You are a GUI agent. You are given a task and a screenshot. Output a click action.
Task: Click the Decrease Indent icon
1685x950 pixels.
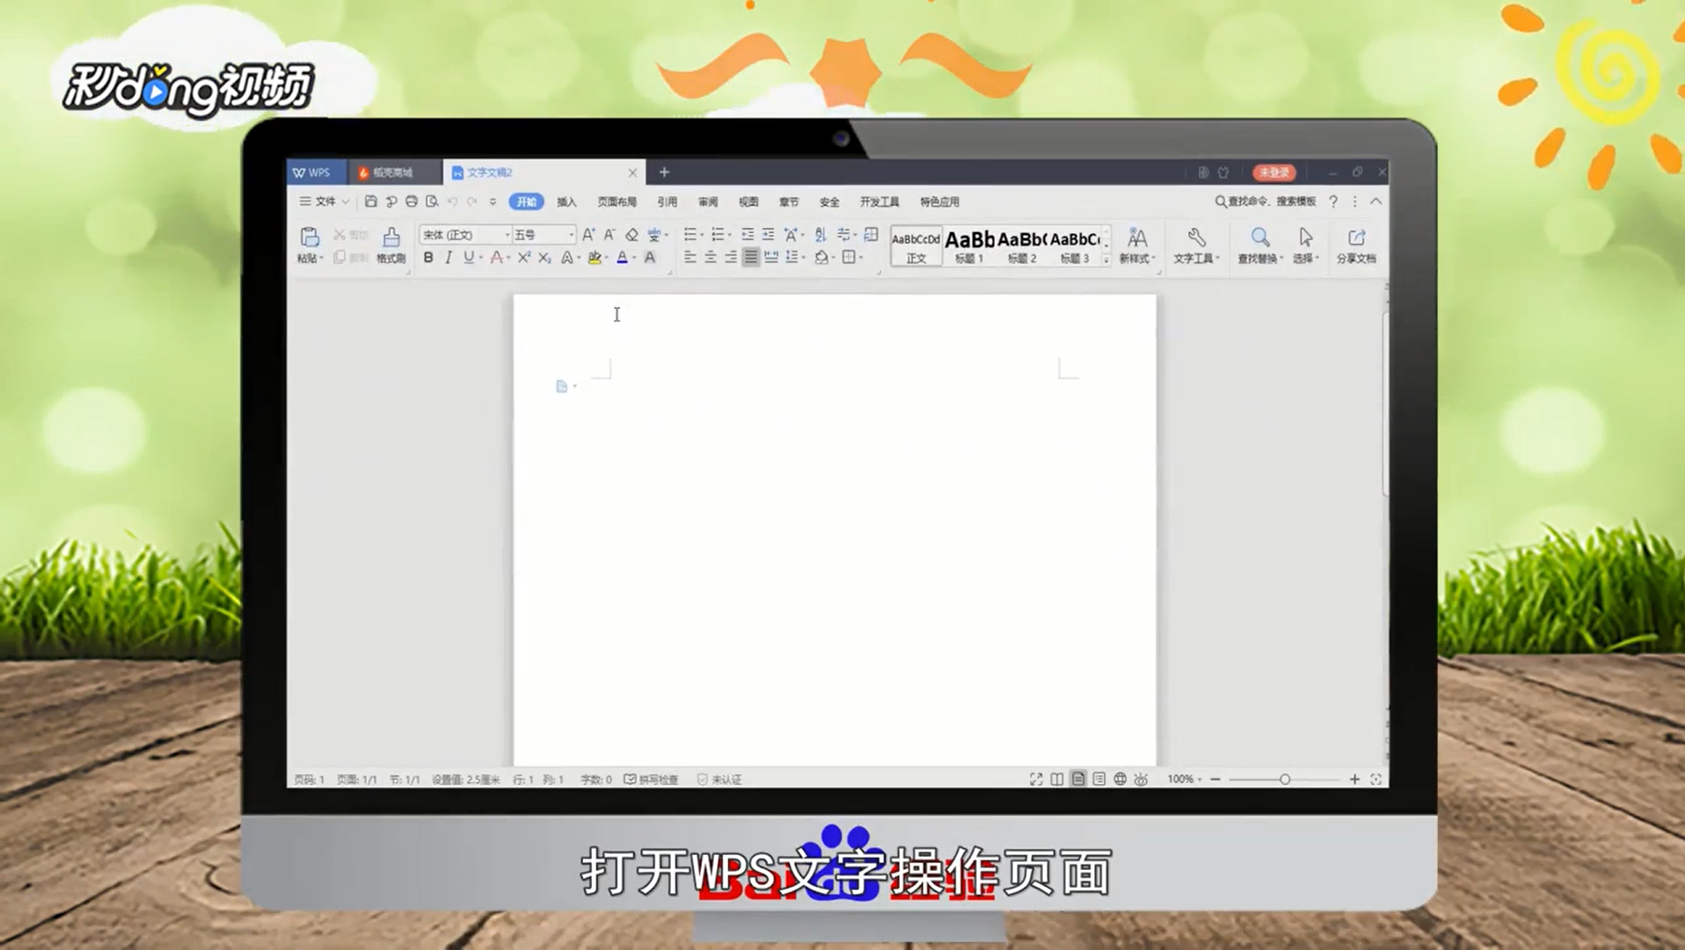click(748, 234)
